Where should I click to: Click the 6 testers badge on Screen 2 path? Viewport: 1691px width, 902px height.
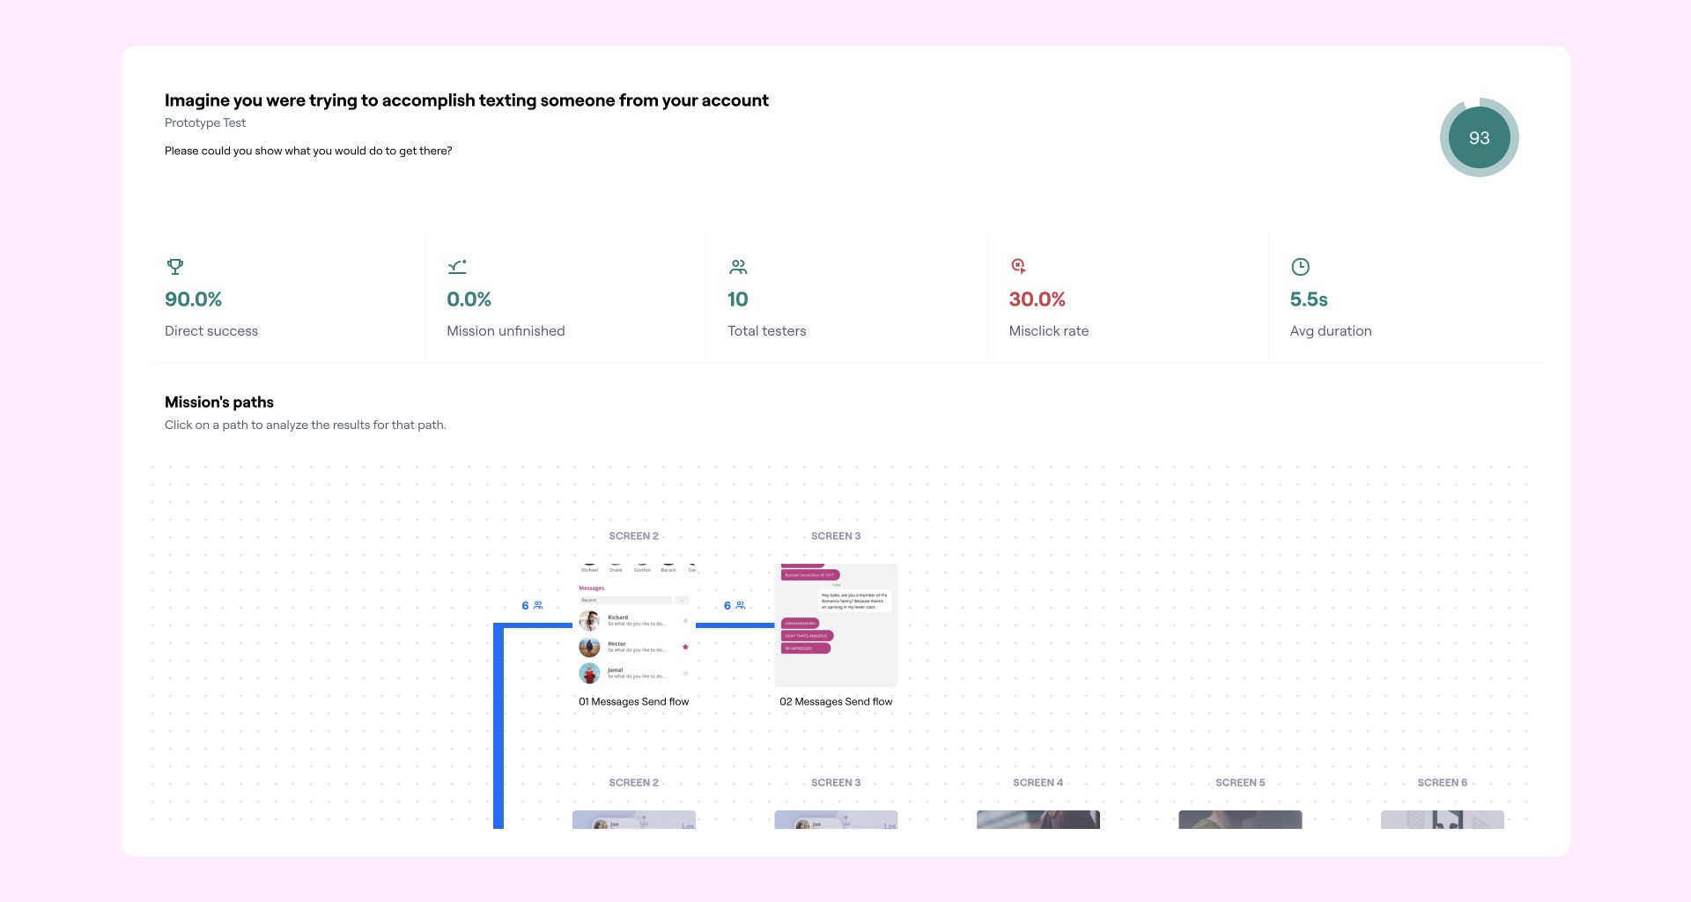(x=532, y=605)
